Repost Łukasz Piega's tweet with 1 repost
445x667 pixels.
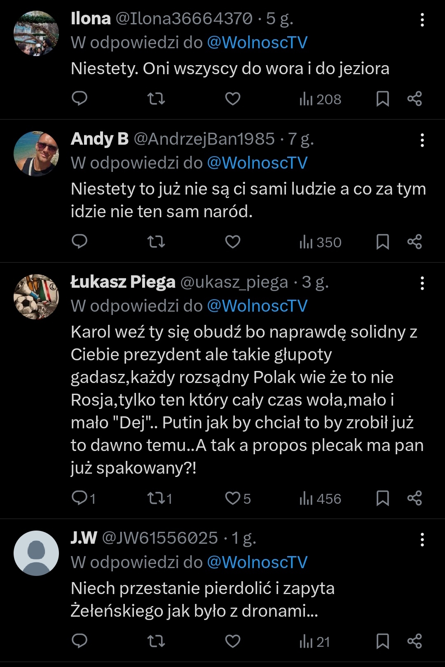159,498
